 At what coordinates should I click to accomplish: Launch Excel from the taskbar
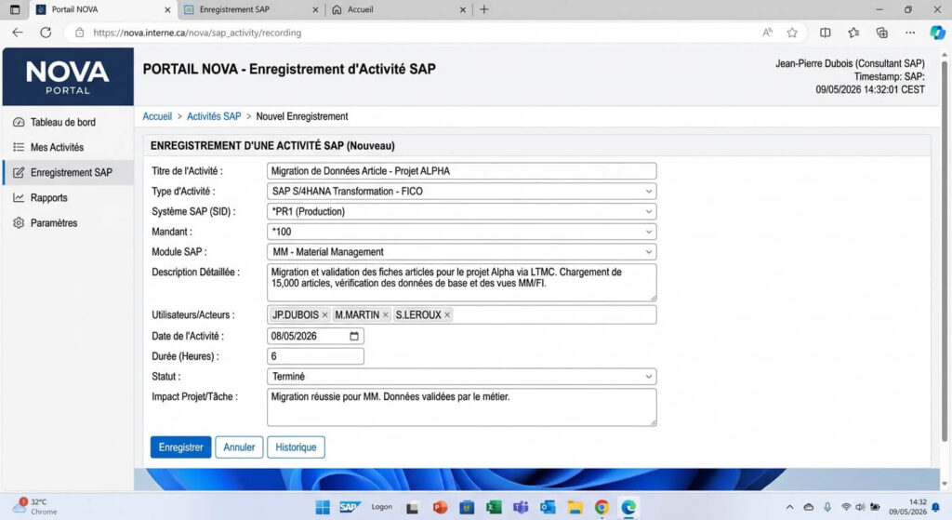point(494,507)
